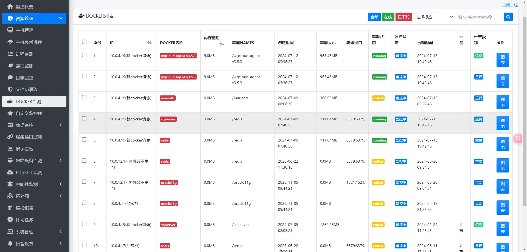Click the umbrella icon beside 主机异常进程

[10, 42]
